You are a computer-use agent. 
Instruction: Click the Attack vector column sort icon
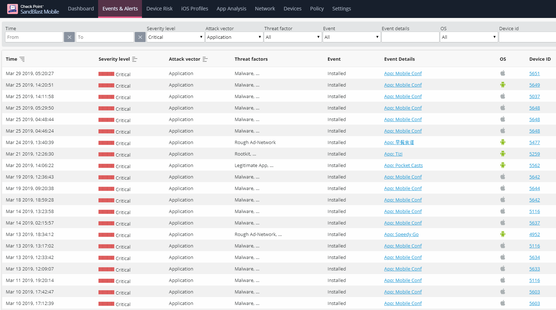[x=205, y=59]
